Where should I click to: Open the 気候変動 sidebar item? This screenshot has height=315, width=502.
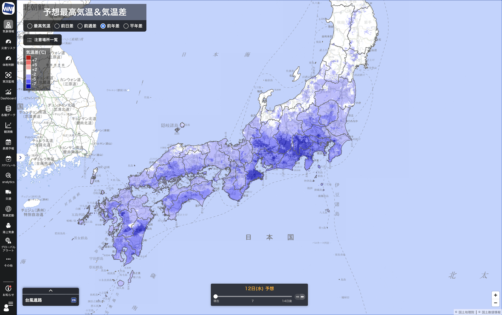click(8, 209)
